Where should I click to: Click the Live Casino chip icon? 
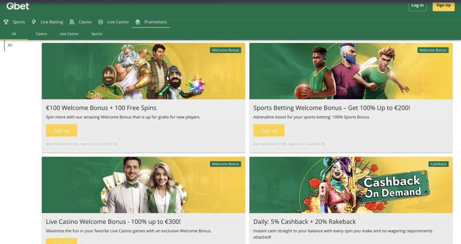(100, 22)
